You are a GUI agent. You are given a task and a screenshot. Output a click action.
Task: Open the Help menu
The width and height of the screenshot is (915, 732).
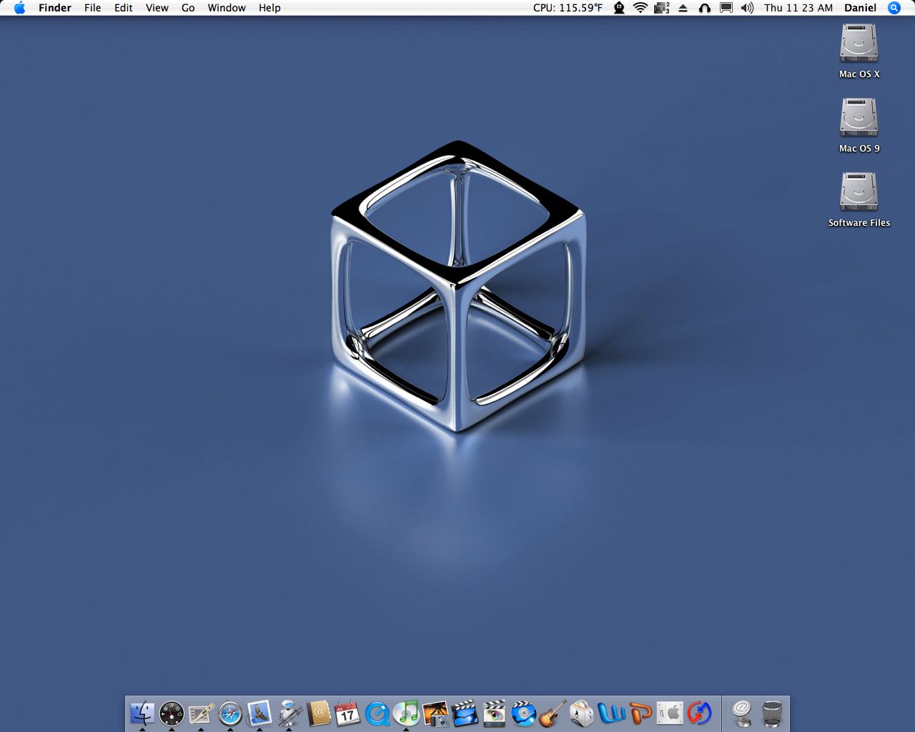269,8
